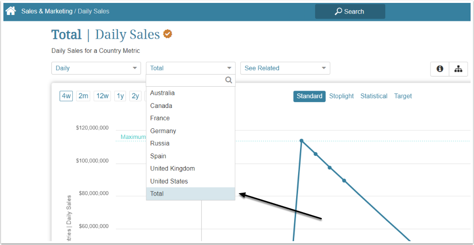474x245 pixels.
Task: Select Australia from the country list
Action: click(x=162, y=93)
